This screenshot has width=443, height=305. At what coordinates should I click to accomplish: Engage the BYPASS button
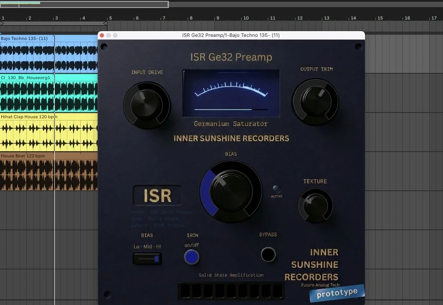(x=268, y=255)
